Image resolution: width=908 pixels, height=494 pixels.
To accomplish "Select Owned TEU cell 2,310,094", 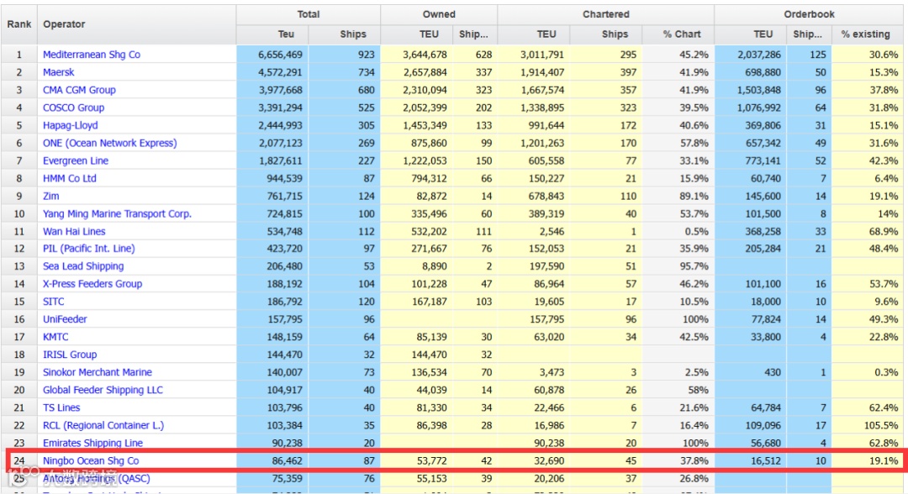I will (x=417, y=90).
